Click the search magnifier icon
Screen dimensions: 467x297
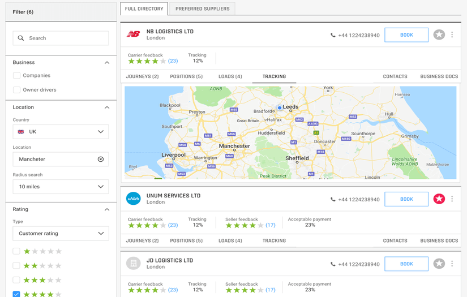click(21, 38)
